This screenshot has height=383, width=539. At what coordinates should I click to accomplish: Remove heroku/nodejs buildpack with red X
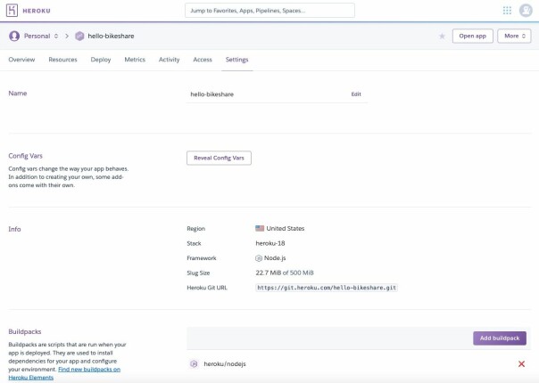(521, 363)
